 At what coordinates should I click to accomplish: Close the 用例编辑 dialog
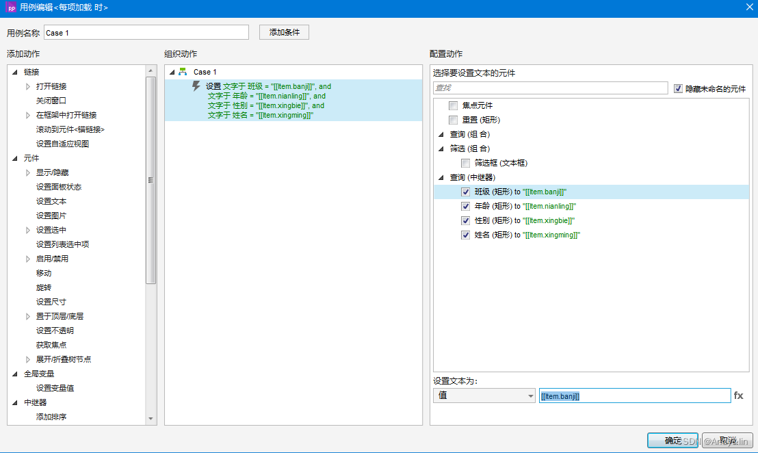pyautogui.click(x=749, y=8)
